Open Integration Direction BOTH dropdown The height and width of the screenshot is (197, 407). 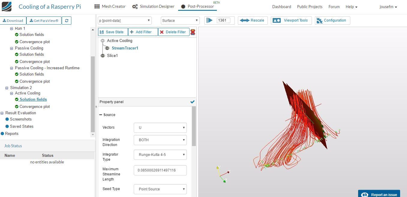[160, 140]
